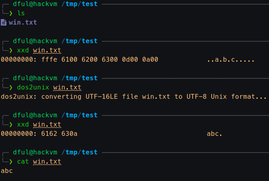Click the 630a hex group
This screenshot has height=181, width=269.
coord(69,134)
